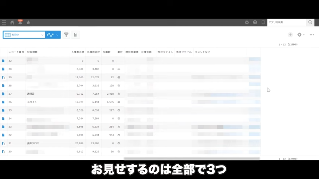Sort by レコード番号 column header
Viewport: 319px width, 179px height.
click(16, 52)
